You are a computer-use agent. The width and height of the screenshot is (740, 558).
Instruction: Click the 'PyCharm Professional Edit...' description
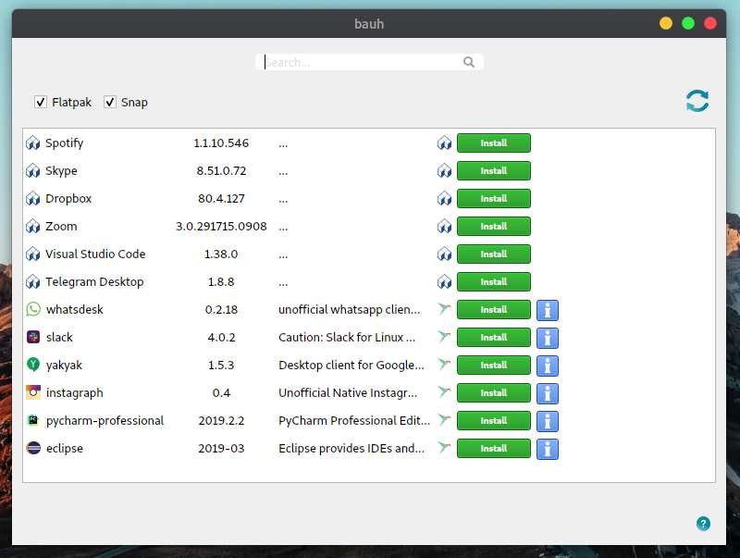point(354,421)
